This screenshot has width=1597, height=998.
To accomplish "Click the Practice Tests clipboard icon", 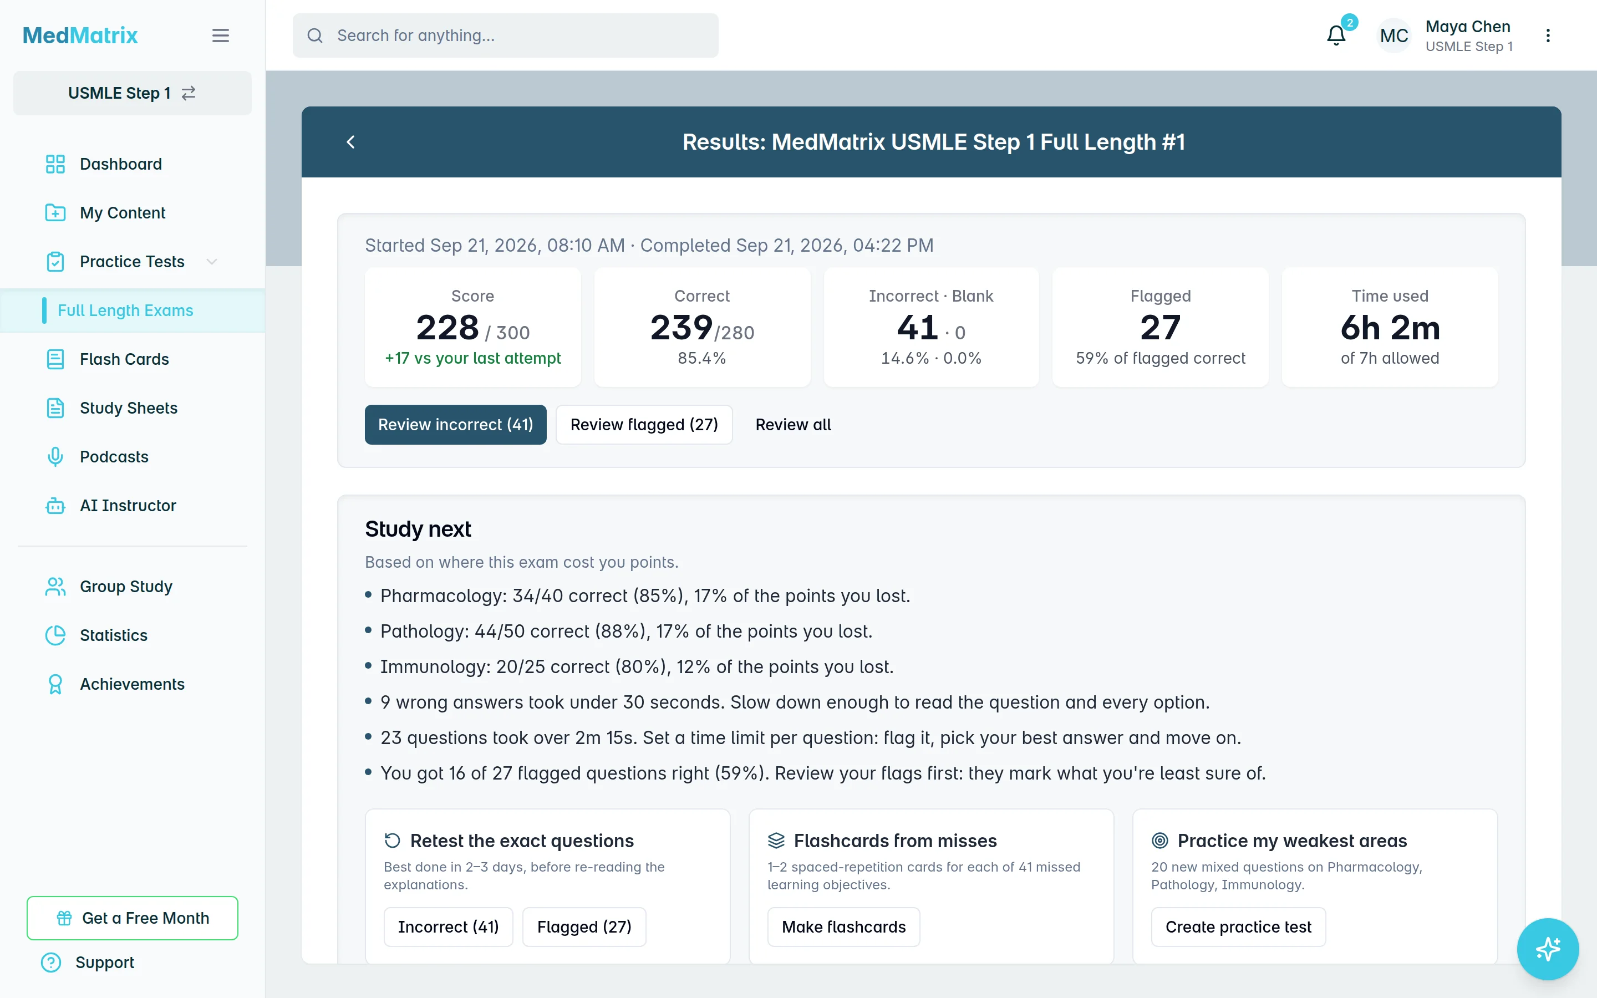I will [55, 261].
